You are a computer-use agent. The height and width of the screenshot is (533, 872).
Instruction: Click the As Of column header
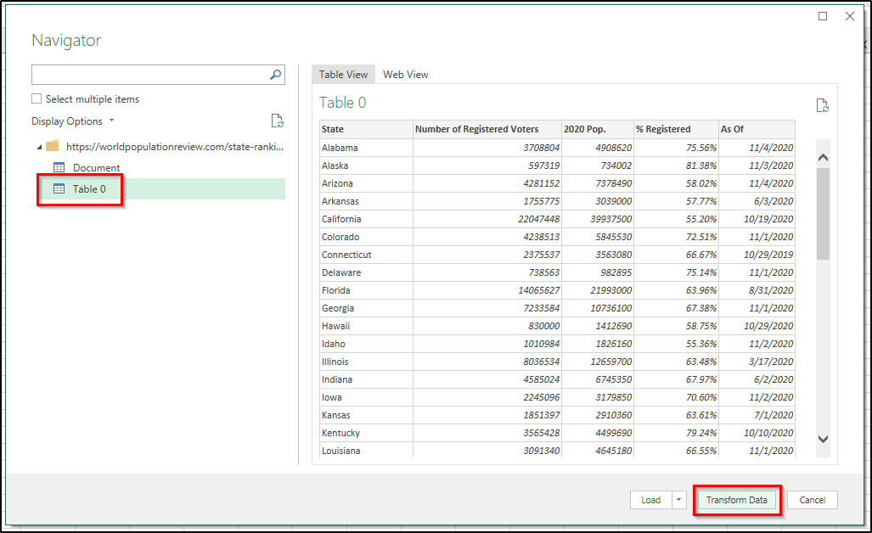click(757, 129)
